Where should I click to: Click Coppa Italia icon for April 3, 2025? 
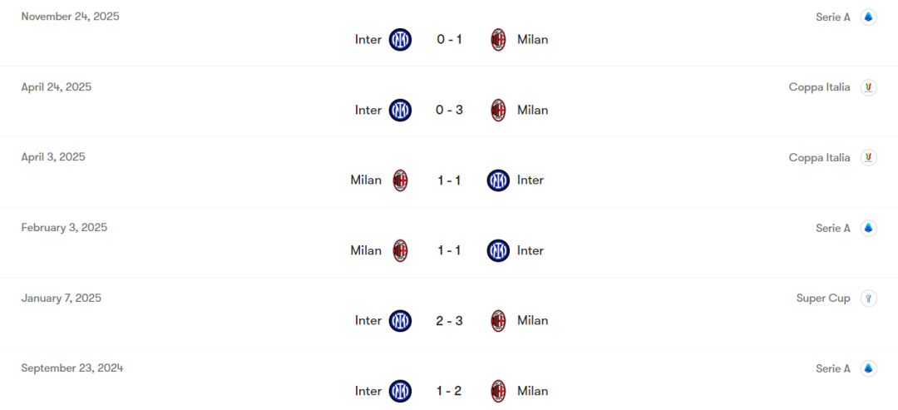click(868, 158)
